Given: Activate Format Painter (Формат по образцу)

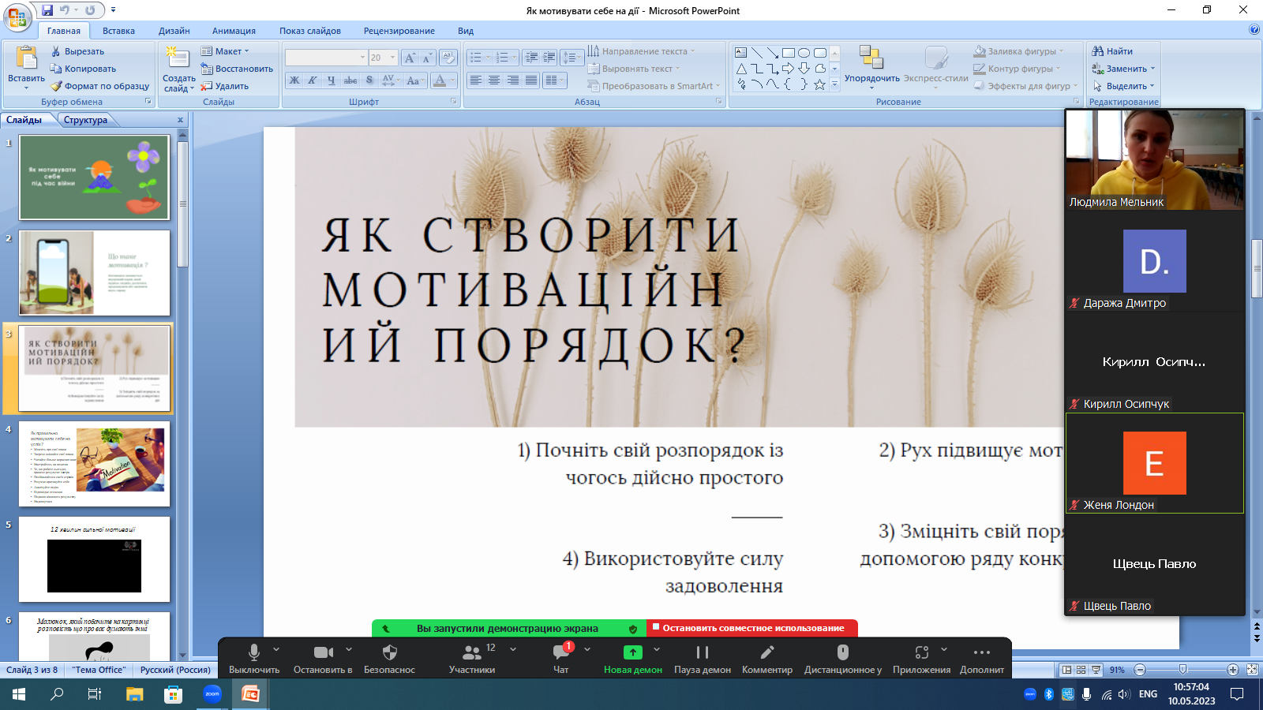Looking at the screenshot, I should [99, 86].
